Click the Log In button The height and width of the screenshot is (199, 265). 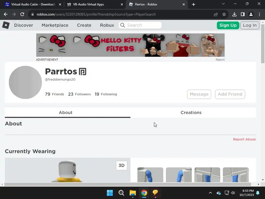tap(250, 25)
